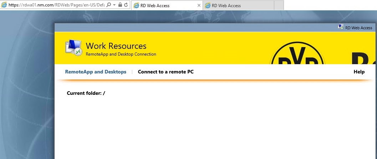Viewport: 377px width, 159px height.
Task: Open the RemoteApp and Desktops page
Action: click(96, 72)
